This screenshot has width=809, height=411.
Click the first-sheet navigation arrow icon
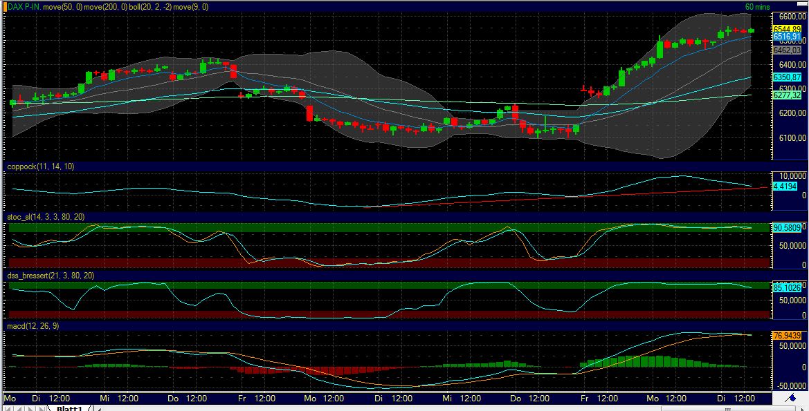coord(8,409)
